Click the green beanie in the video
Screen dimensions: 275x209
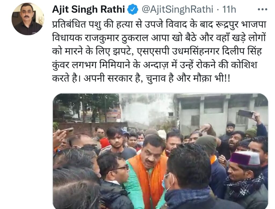click(207, 144)
